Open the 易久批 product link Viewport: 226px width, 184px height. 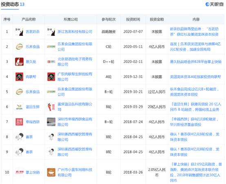[31, 62]
